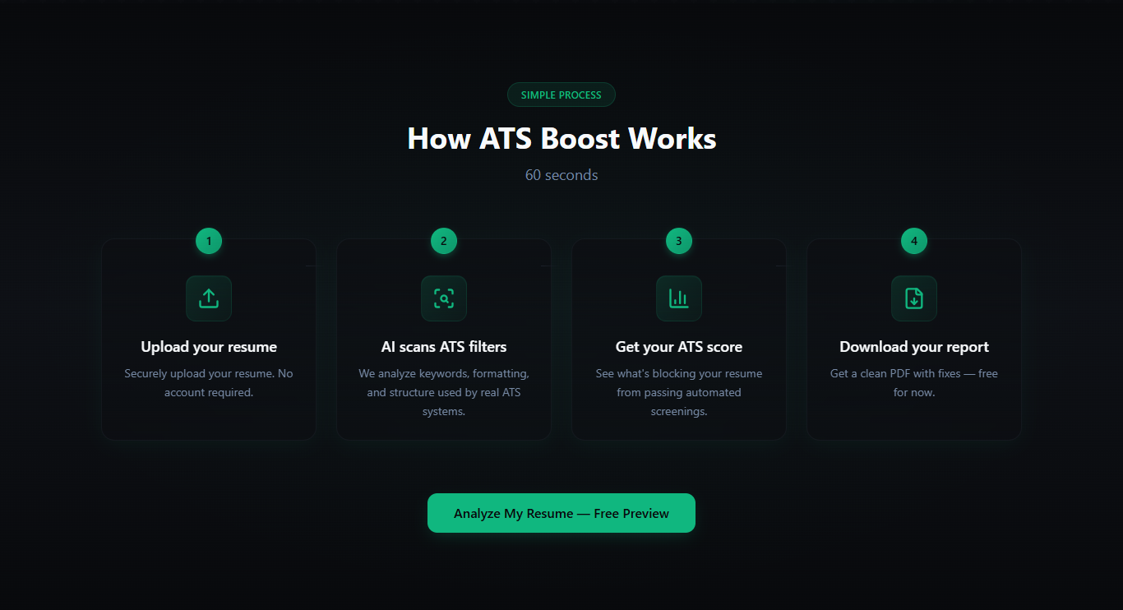The width and height of the screenshot is (1123, 610).
Task: Click the green step 2 badge
Action: tap(444, 241)
